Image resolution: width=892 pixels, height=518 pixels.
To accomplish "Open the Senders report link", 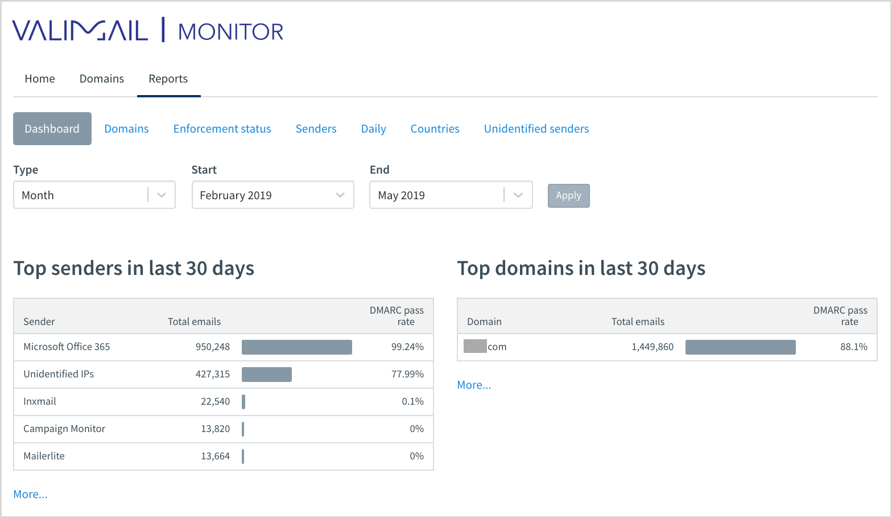I will point(316,129).
